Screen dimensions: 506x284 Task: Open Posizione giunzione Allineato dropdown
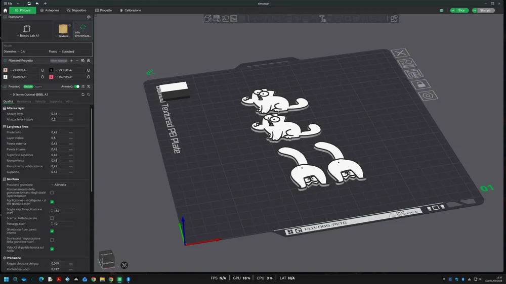(x=62, y=185)
